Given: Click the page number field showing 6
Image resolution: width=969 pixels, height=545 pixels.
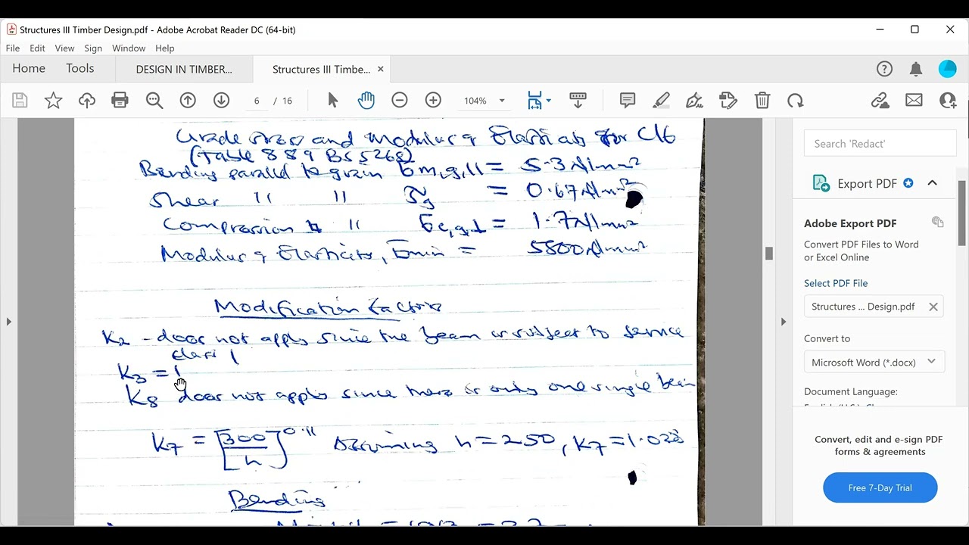Looking at the screenshot, I should click(x=257, y=101).
